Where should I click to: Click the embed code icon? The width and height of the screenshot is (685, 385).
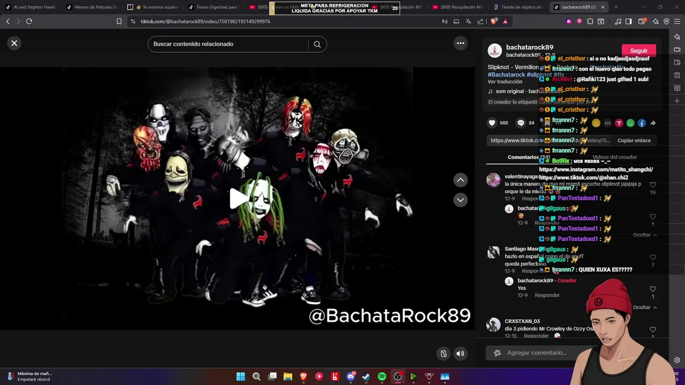607,123
